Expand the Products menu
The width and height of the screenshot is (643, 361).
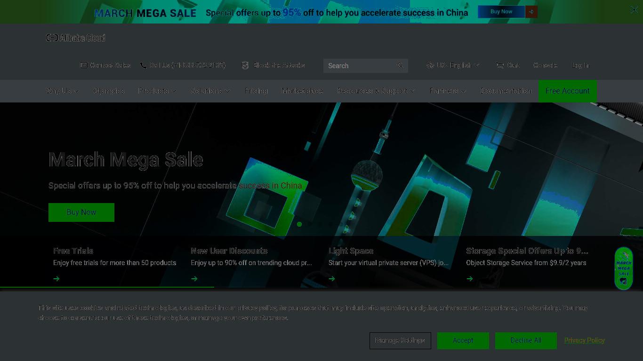[x=157, y=91]
